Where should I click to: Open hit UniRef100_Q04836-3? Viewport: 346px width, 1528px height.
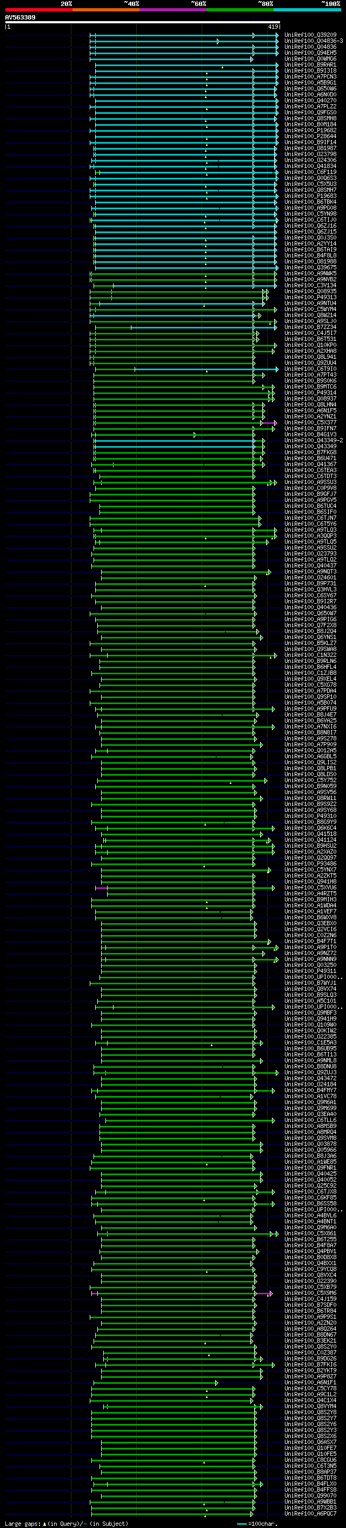(x=314, y=41)
